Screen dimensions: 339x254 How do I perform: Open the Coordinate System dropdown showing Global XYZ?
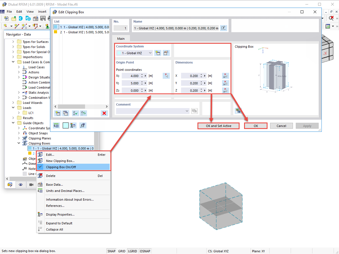point(134,52)
